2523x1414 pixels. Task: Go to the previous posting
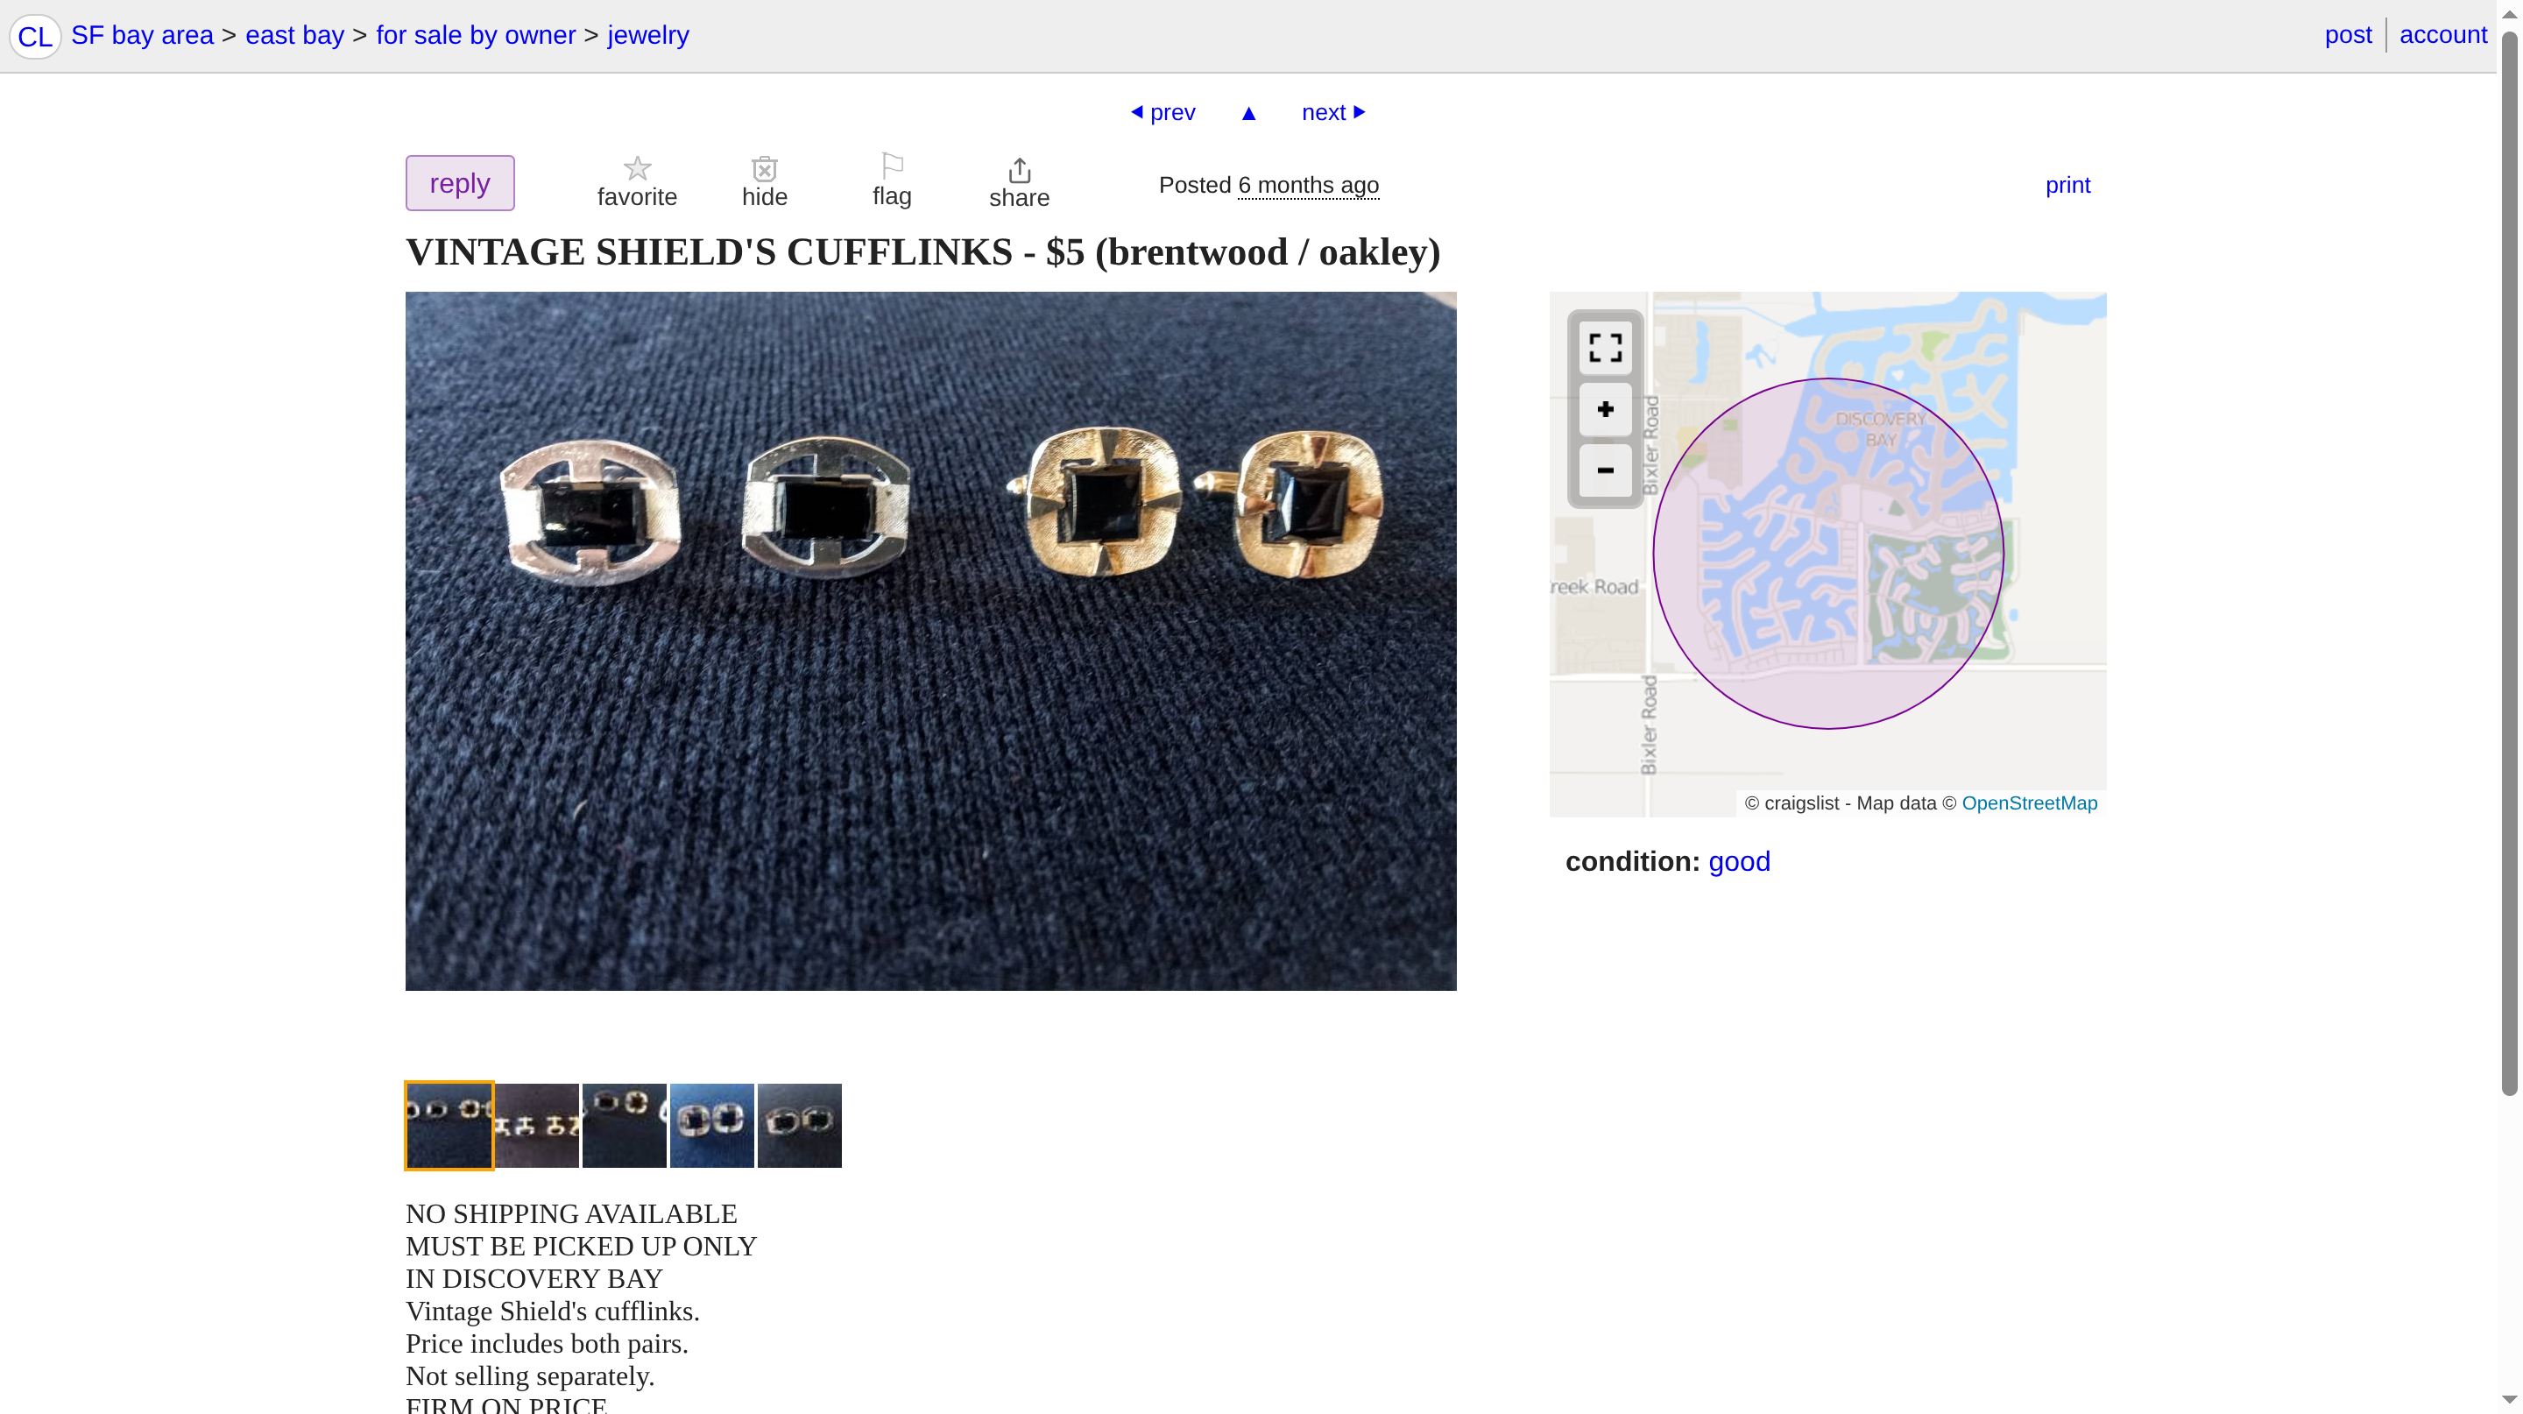(1163, 113)
